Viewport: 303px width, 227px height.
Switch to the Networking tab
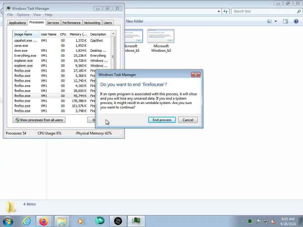point(92,23)
